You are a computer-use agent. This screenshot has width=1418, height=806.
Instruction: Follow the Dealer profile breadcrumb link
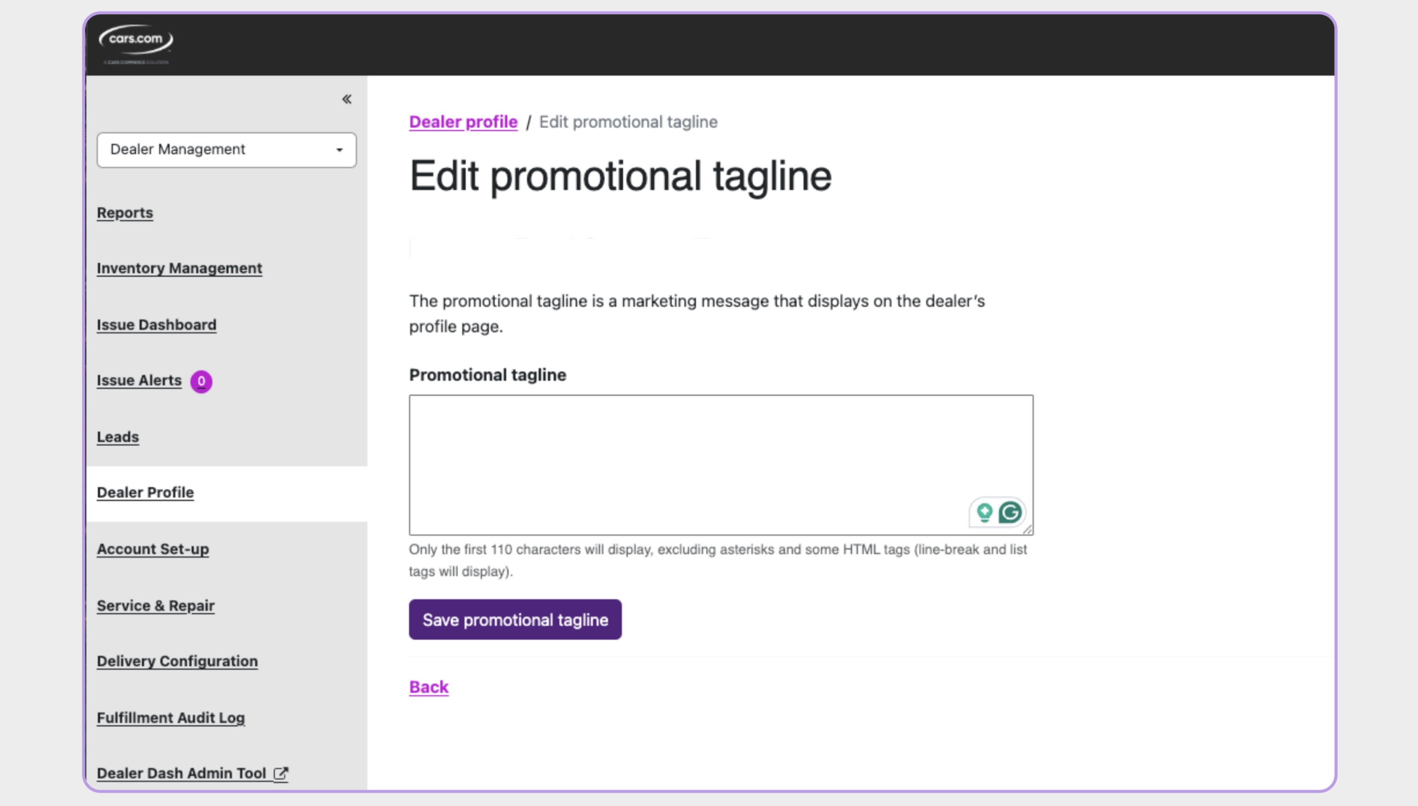[464, 122]
